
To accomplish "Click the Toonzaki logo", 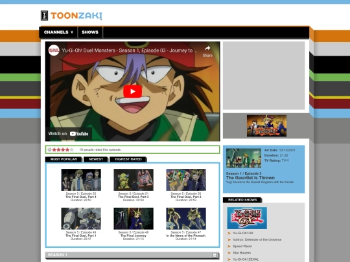I will tap(71, 16).
